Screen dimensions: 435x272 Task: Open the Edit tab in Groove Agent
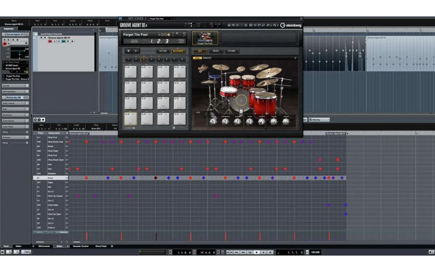tap(200, 51)
